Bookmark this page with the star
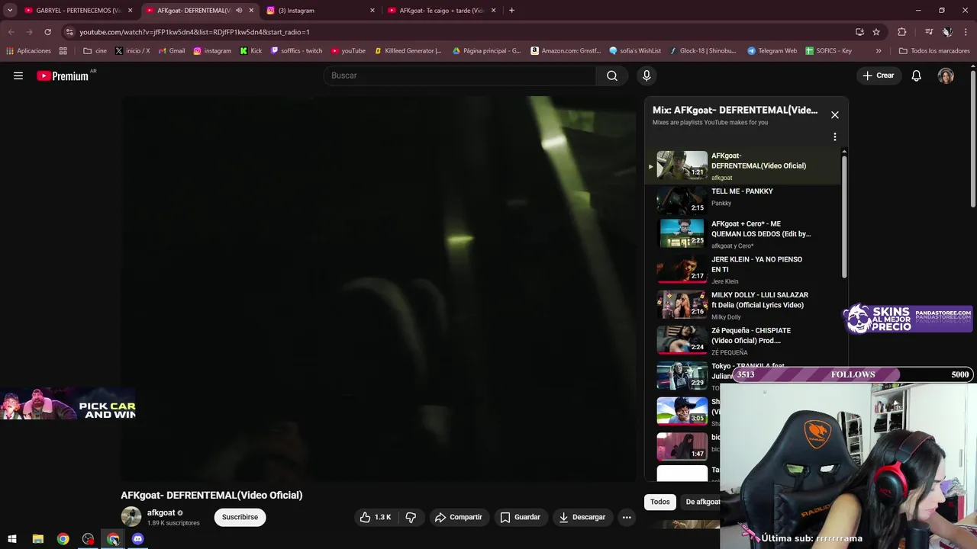 [876, 32]
